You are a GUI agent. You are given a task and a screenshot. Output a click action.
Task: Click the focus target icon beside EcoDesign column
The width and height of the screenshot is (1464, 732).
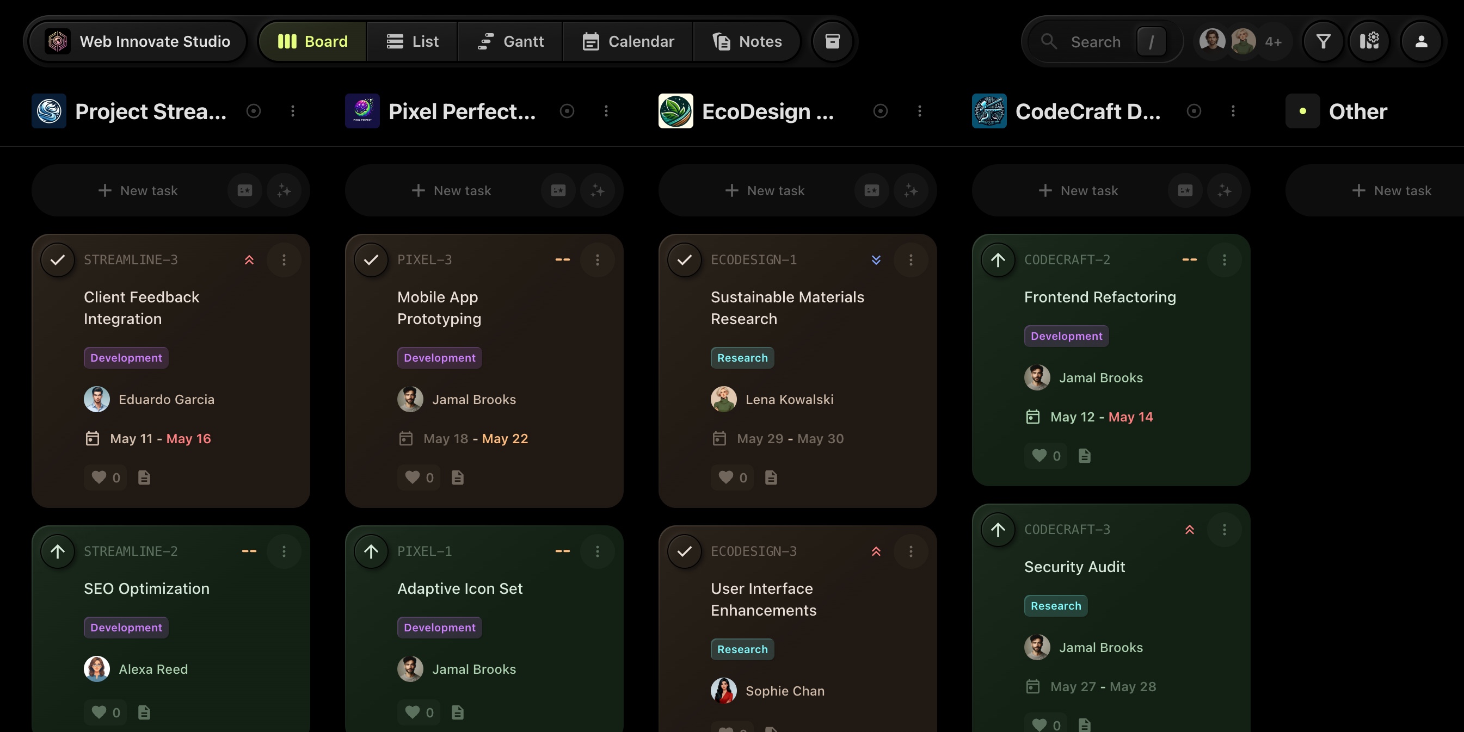(880, 111)
